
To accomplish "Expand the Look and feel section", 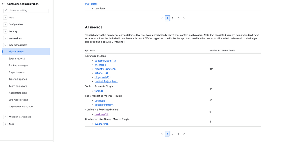I will 5,38.
